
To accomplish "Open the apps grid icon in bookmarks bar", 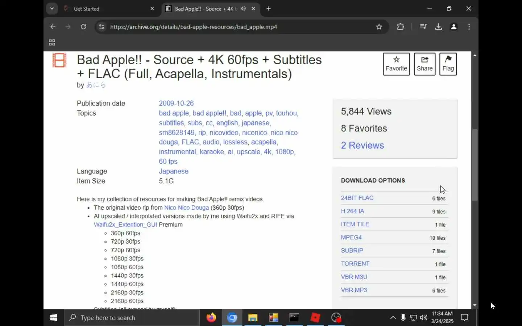I will tap(52, 43).
